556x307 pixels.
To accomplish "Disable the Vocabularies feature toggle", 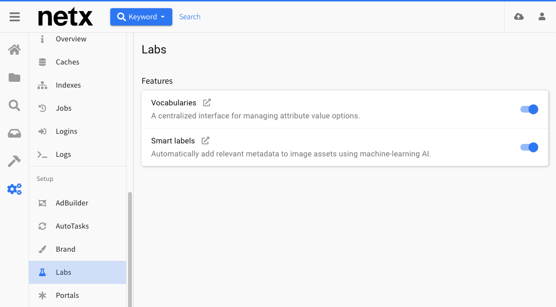I will (x=529, y=109).
